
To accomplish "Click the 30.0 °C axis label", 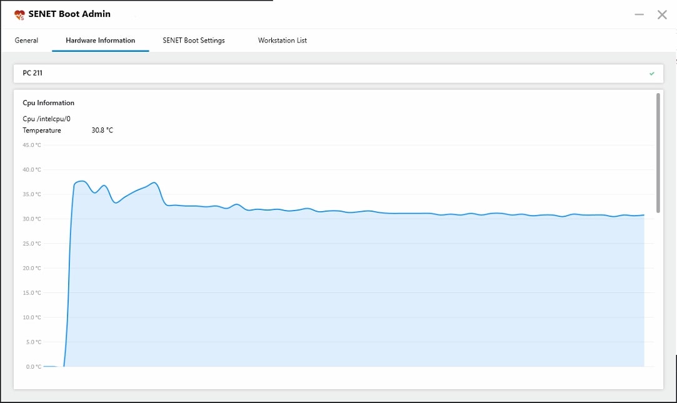I will pos(32,219).
